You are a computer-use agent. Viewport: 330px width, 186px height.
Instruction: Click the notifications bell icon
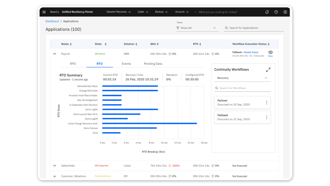(x=267, y=12)
